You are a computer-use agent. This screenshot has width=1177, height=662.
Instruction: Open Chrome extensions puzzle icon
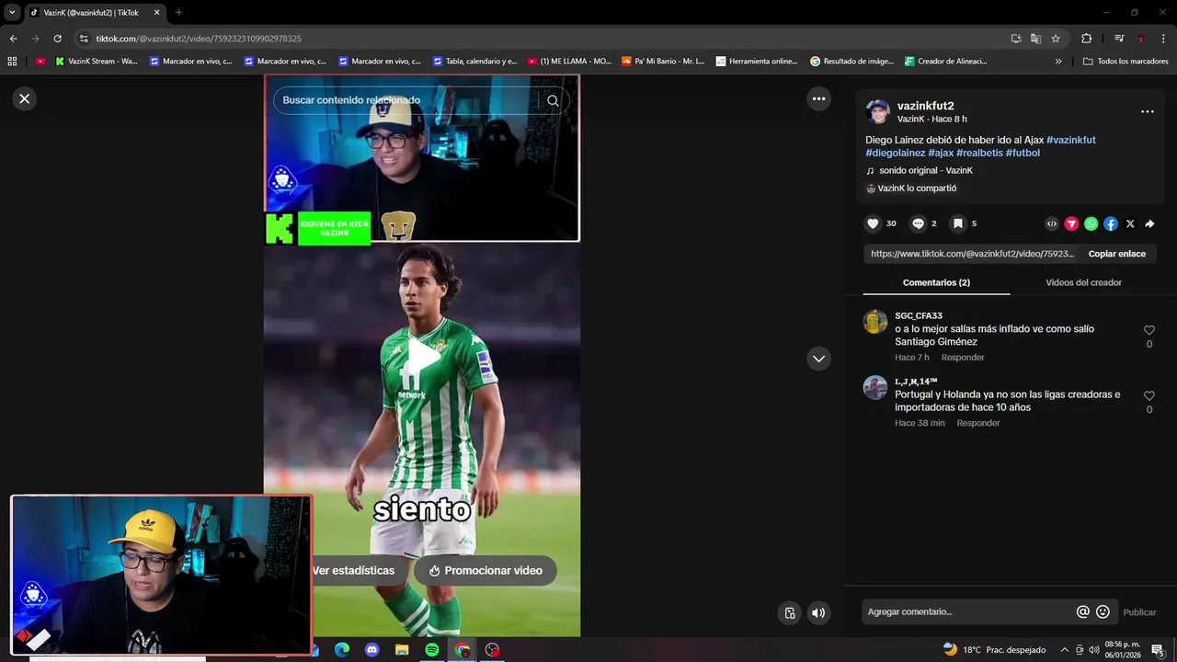[1086, 39]
